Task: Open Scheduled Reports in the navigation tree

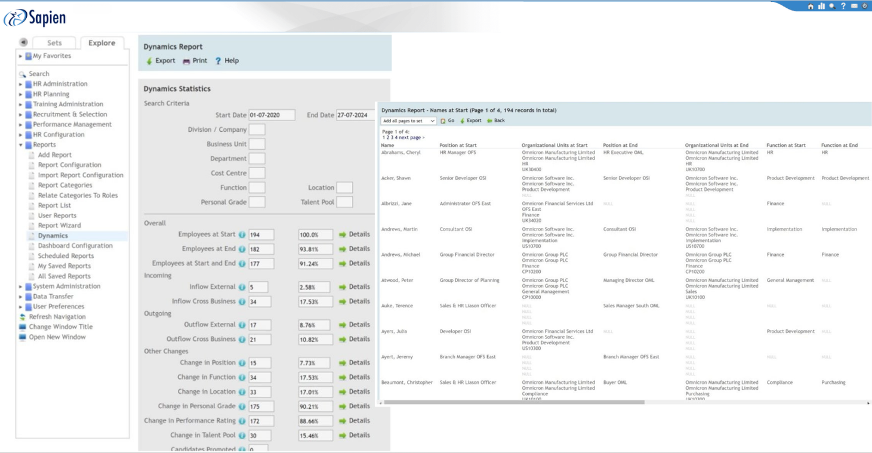Action: 66,256
